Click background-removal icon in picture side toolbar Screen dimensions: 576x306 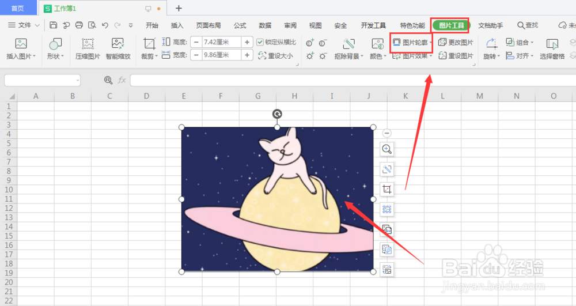coord(386,169)
